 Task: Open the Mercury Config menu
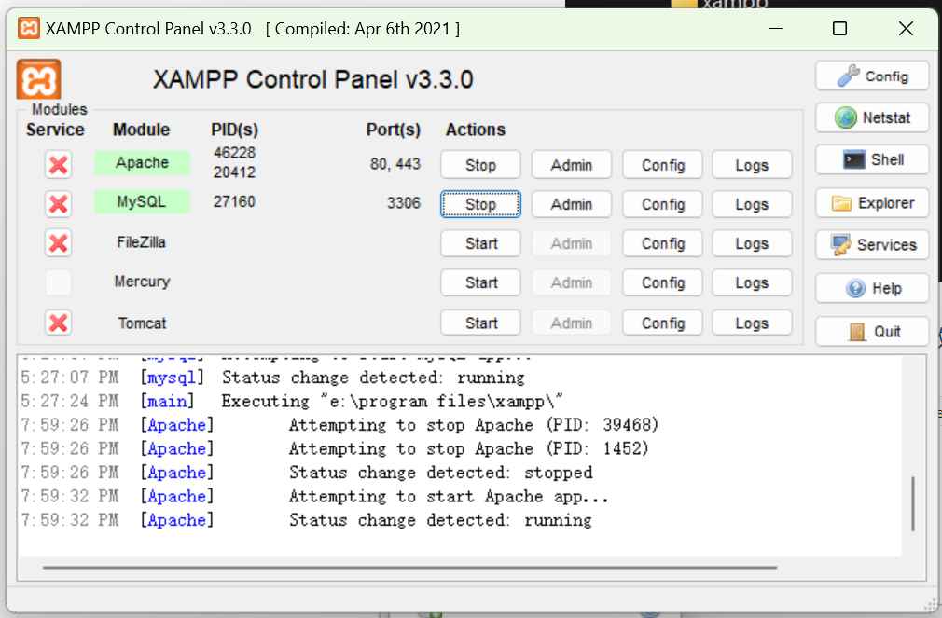(662, 282)
